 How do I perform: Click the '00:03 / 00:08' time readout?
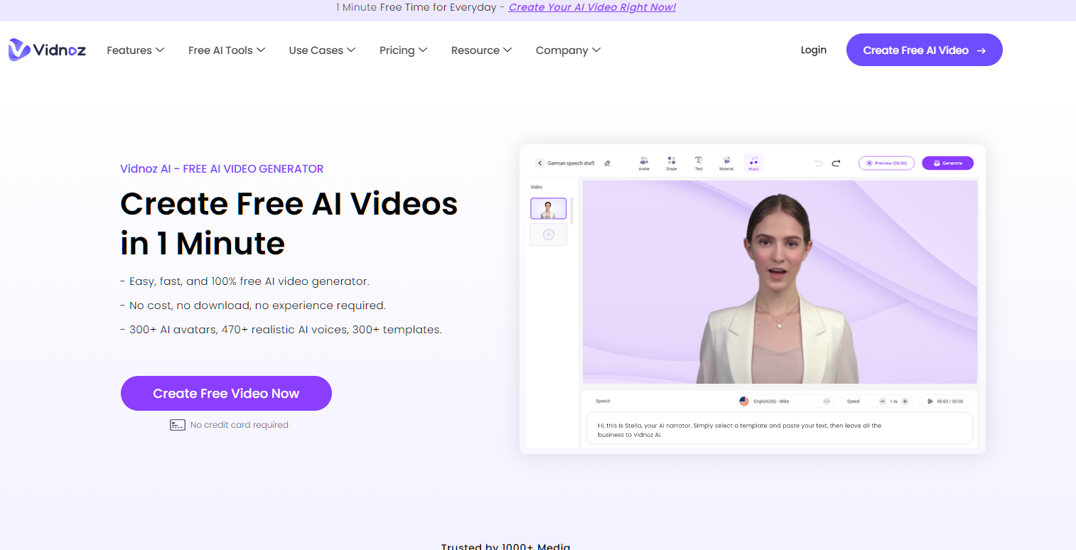coord(950,401)
